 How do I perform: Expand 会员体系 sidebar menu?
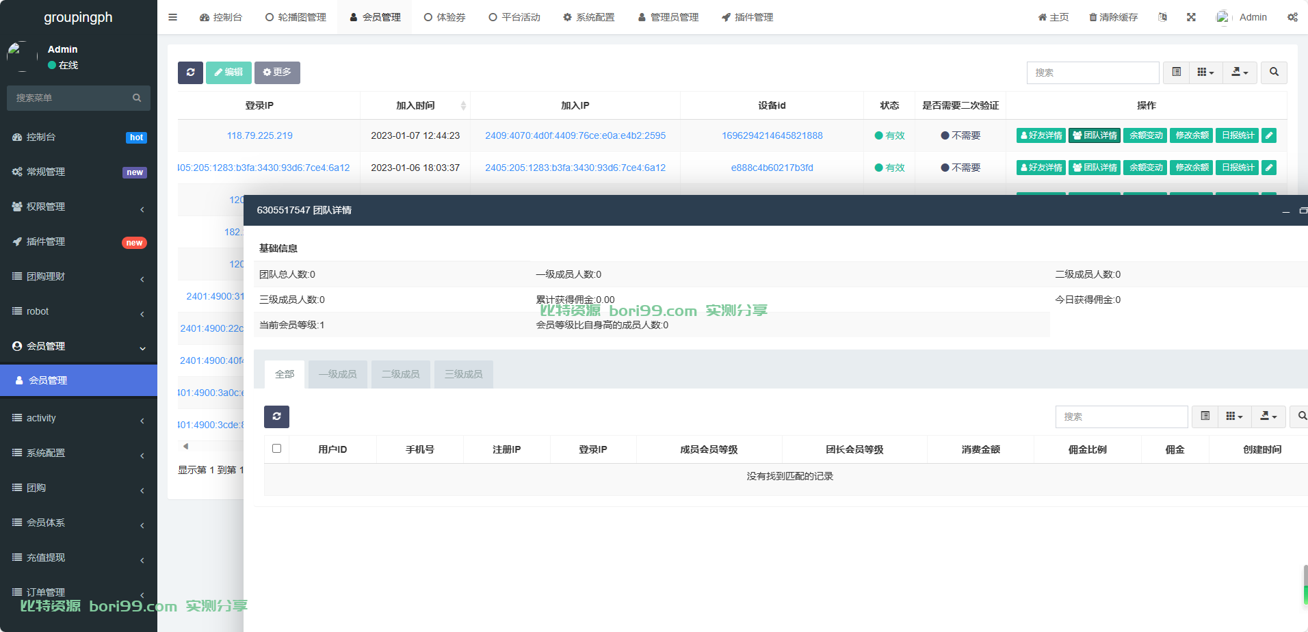pos(79,523)
